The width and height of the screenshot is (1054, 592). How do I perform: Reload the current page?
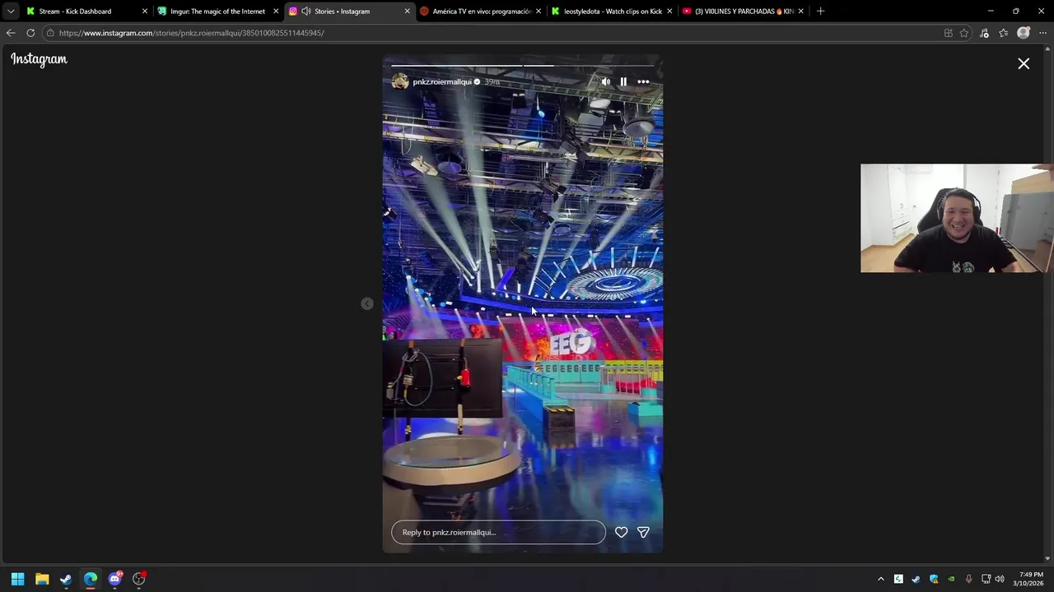[x=30, y=33]
